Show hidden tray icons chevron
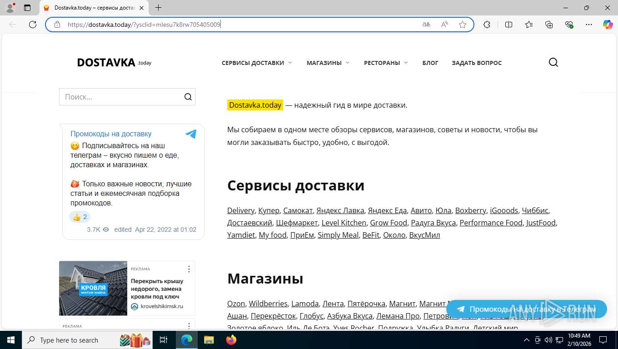This screenshot has height=349, width=618. pos(527,340)
